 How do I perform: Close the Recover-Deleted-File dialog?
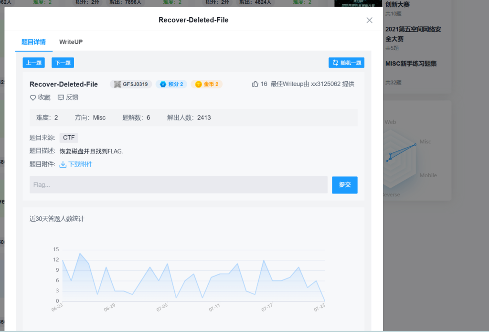coord(369,20)
